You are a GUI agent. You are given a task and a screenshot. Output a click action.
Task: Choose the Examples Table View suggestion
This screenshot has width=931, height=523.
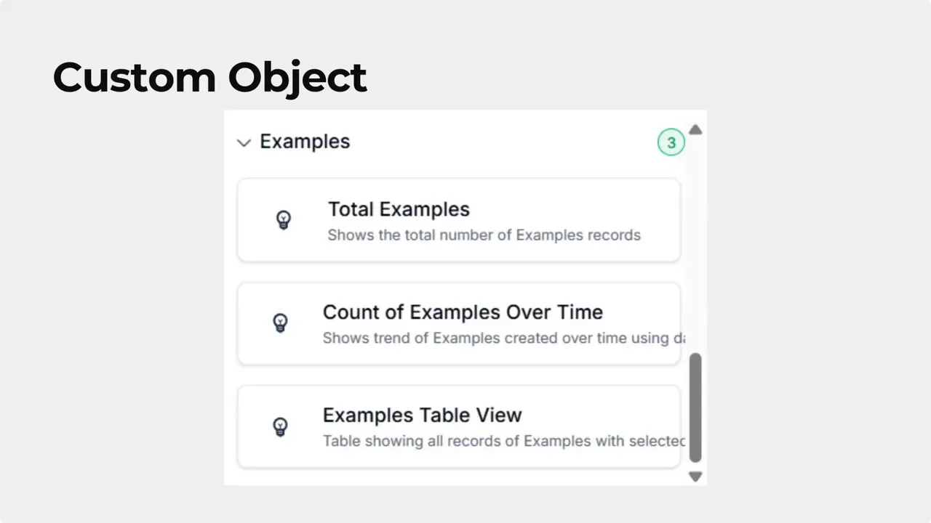[458, 426]
